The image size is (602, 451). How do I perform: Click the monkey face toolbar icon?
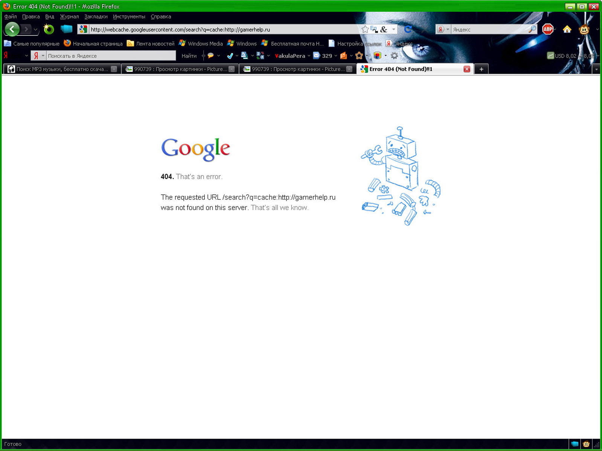(584, 29)
